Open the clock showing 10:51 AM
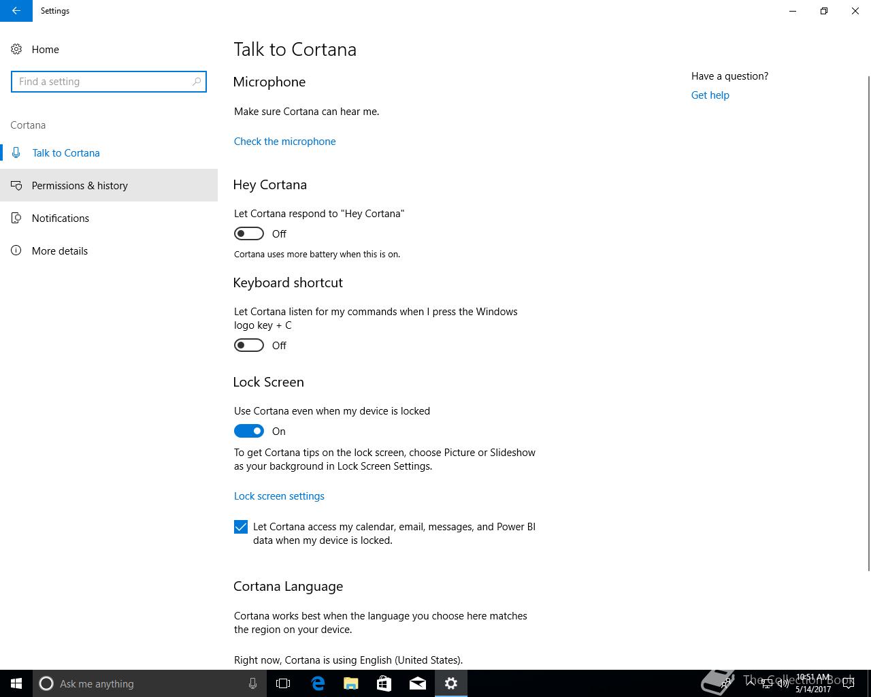This screenshot has width=871, height=697. pyautogui.click(x=813, y=683)
